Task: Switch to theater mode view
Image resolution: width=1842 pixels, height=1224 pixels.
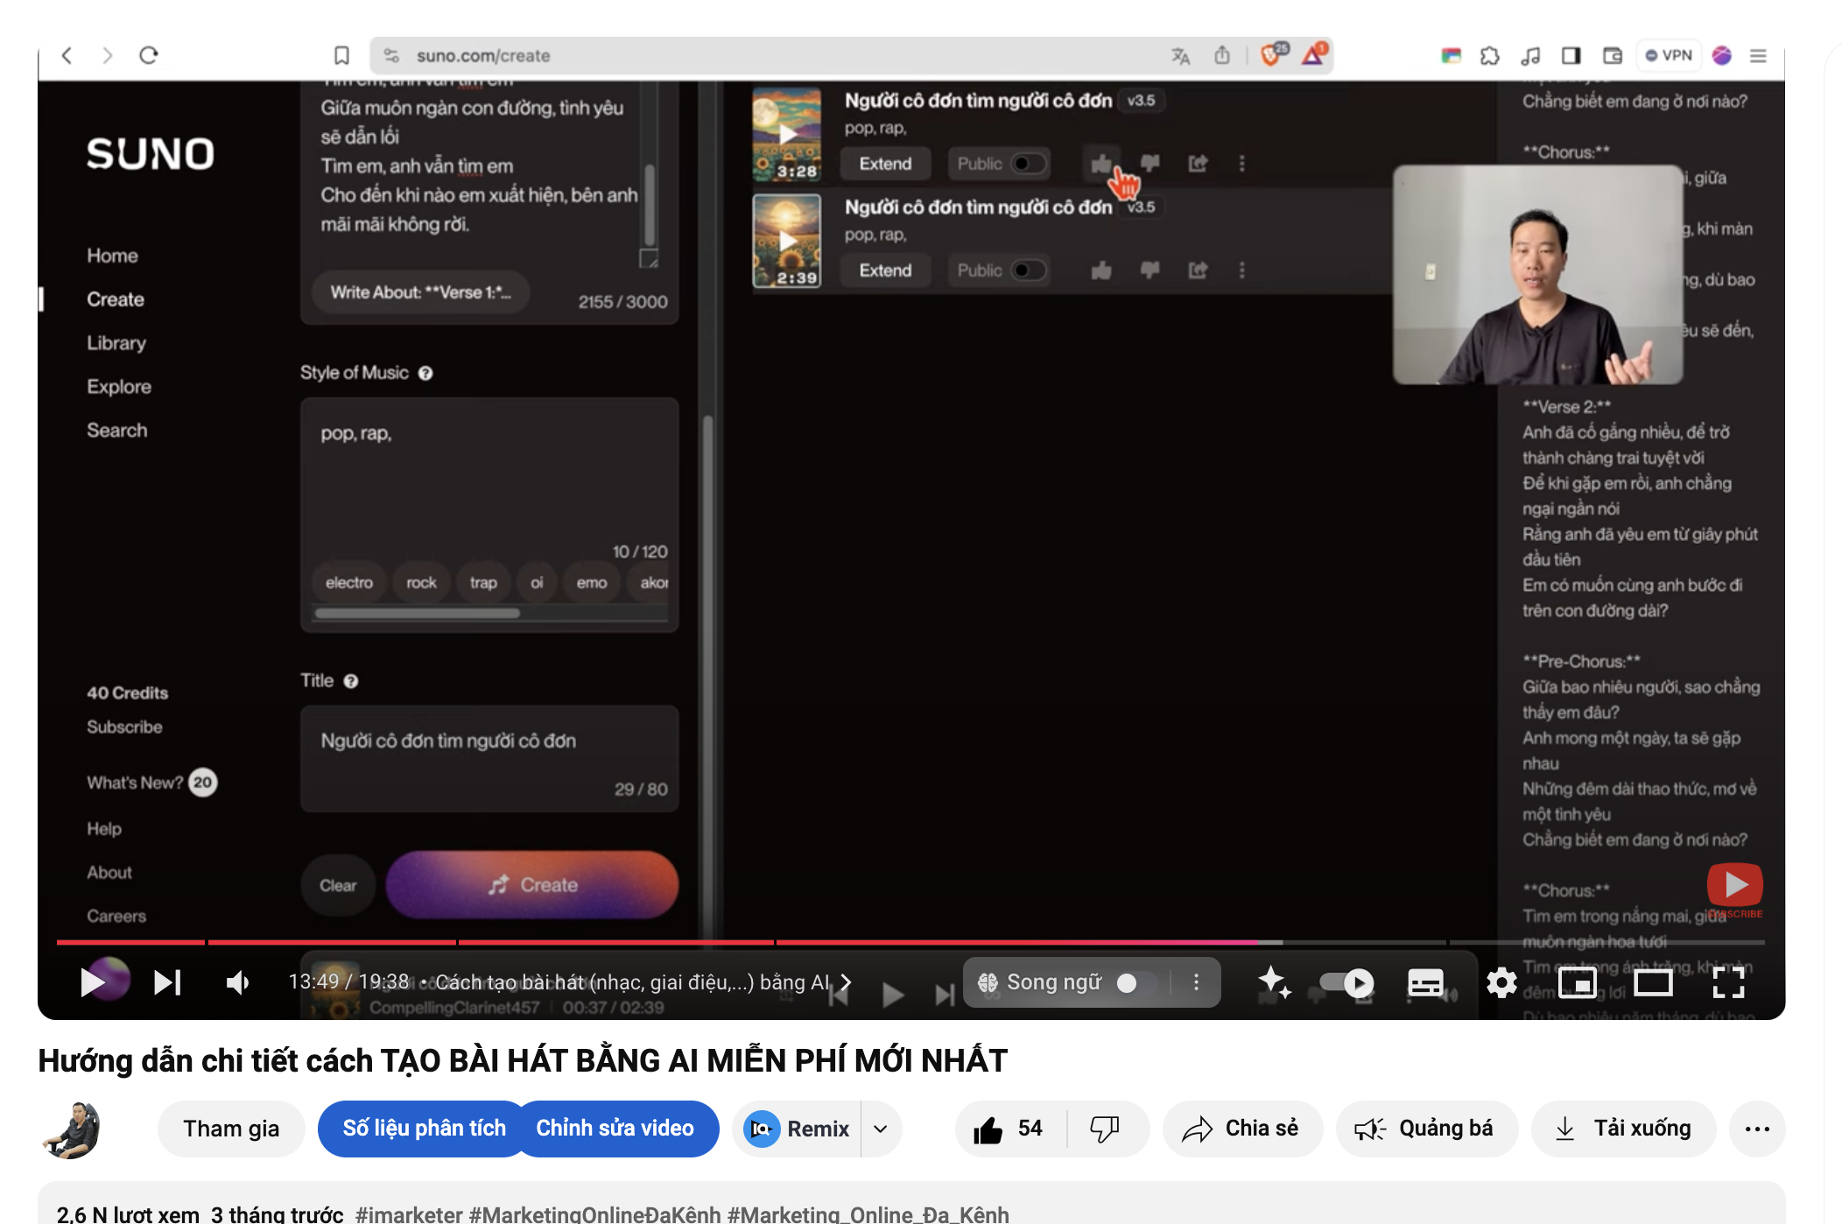Action: [x=1653, y=982]
